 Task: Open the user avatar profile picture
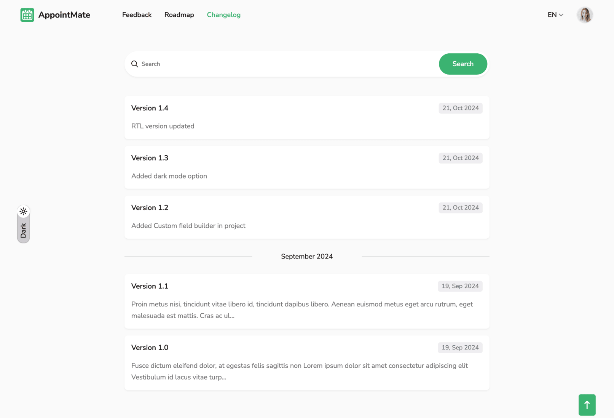coord(585,15)
